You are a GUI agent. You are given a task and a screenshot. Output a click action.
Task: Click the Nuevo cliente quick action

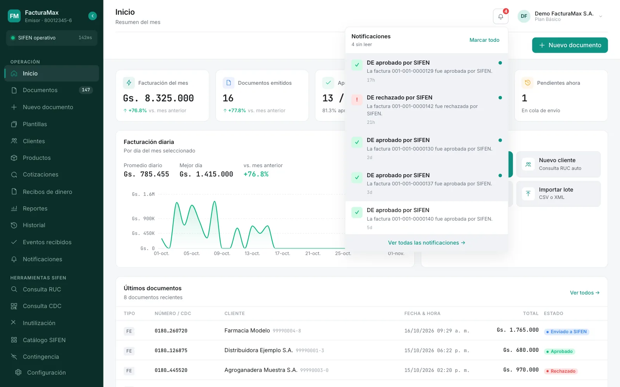tap(558, 164)
